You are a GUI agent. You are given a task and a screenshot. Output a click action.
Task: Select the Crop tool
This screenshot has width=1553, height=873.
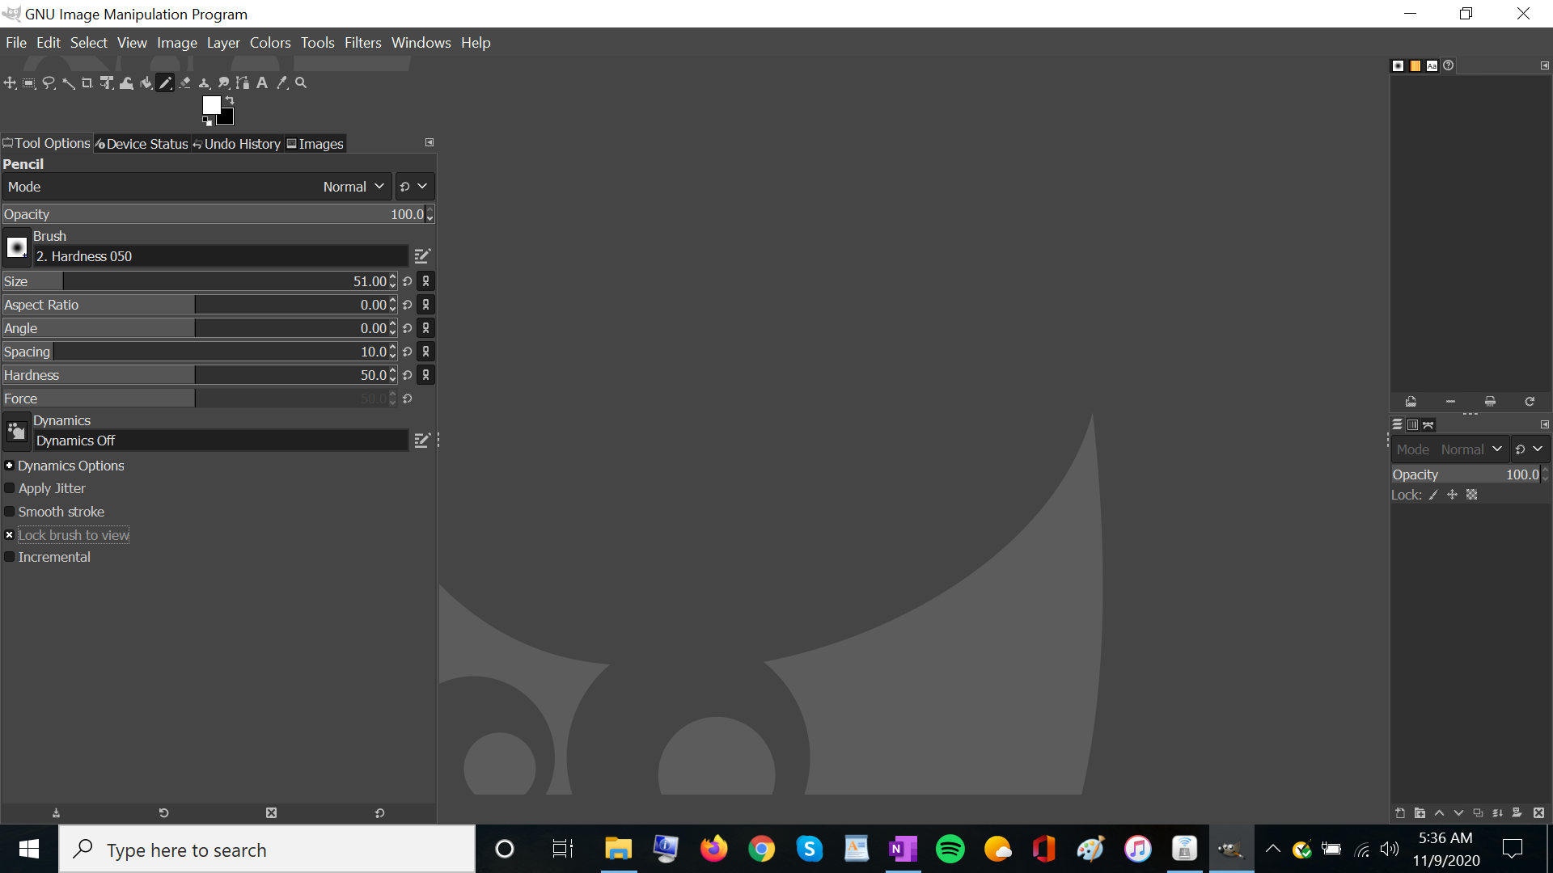(87, 83)
